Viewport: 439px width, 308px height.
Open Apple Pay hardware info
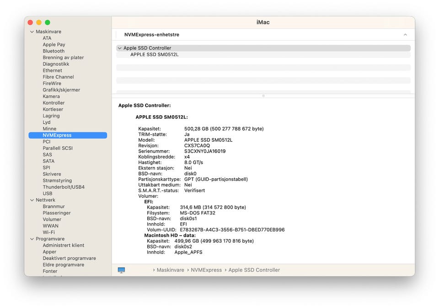[54, 44]
